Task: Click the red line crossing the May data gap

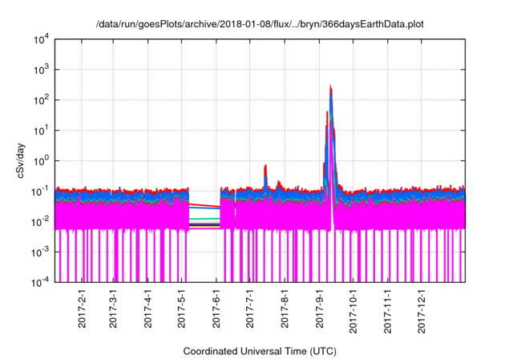Action: click(204, 205)
